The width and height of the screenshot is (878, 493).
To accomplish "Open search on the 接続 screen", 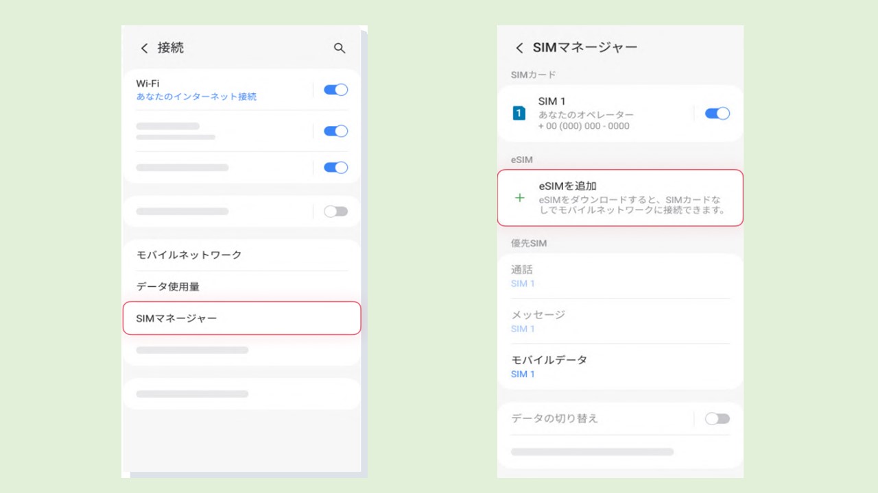I will (x=340, y=48).
